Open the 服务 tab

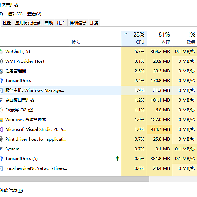[x=94, y=23]
